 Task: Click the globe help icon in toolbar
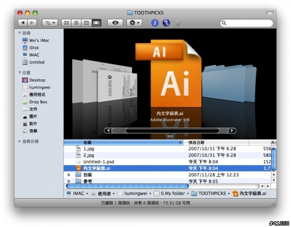coord(166,23)
